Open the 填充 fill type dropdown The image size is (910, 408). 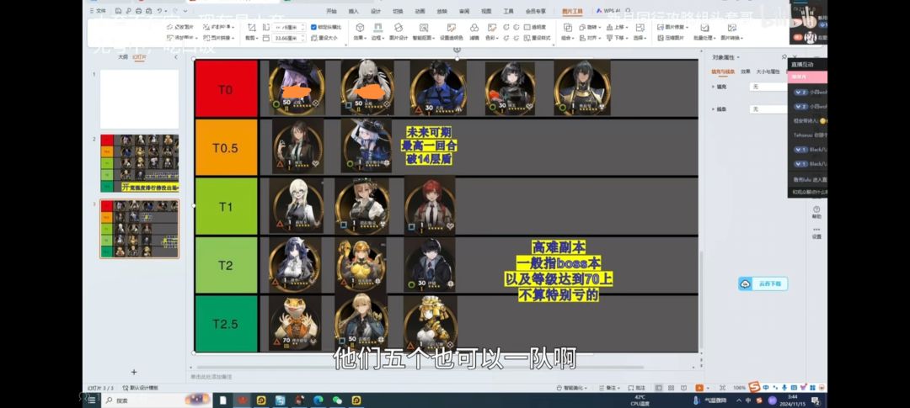coord(768,86)
